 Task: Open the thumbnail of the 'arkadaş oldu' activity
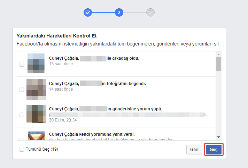coord(36,64)
